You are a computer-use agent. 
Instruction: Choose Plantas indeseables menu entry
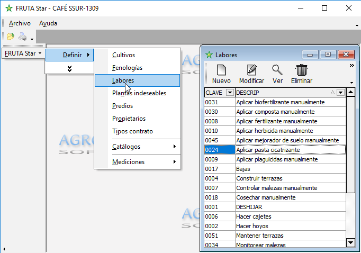tap(138, 93)
